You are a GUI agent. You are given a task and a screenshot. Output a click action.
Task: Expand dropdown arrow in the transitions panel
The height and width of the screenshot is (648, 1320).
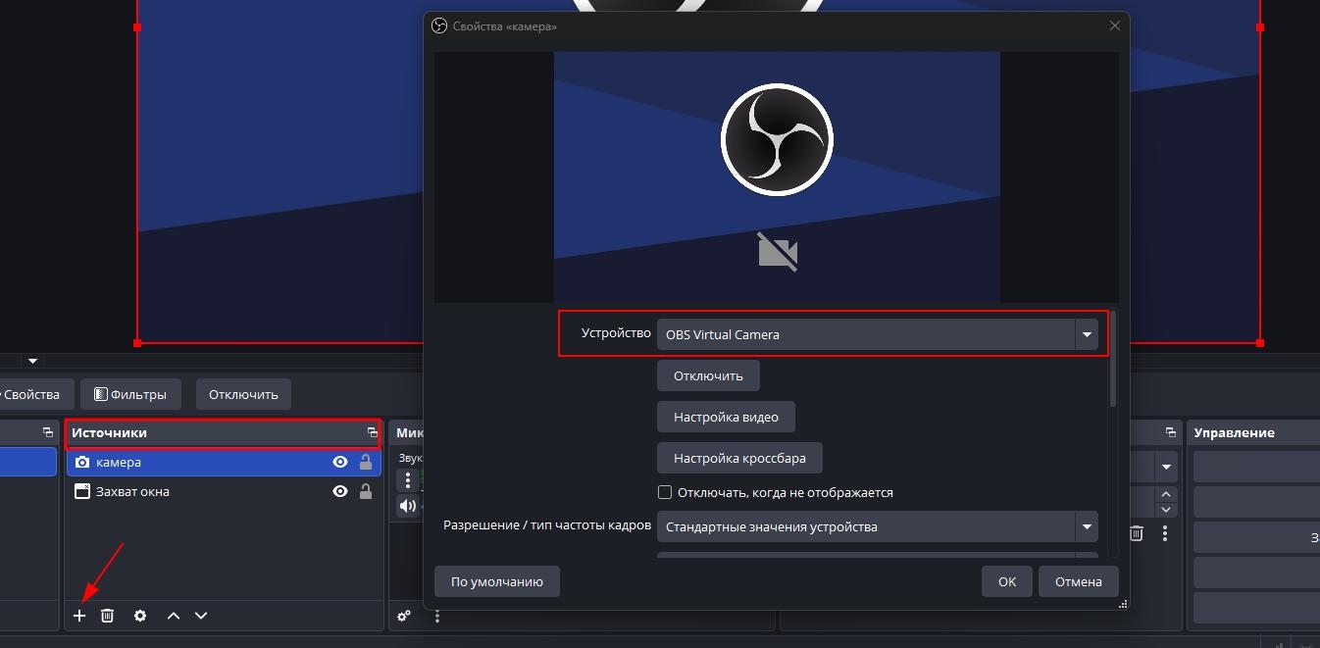click(x=1166, y=467)
